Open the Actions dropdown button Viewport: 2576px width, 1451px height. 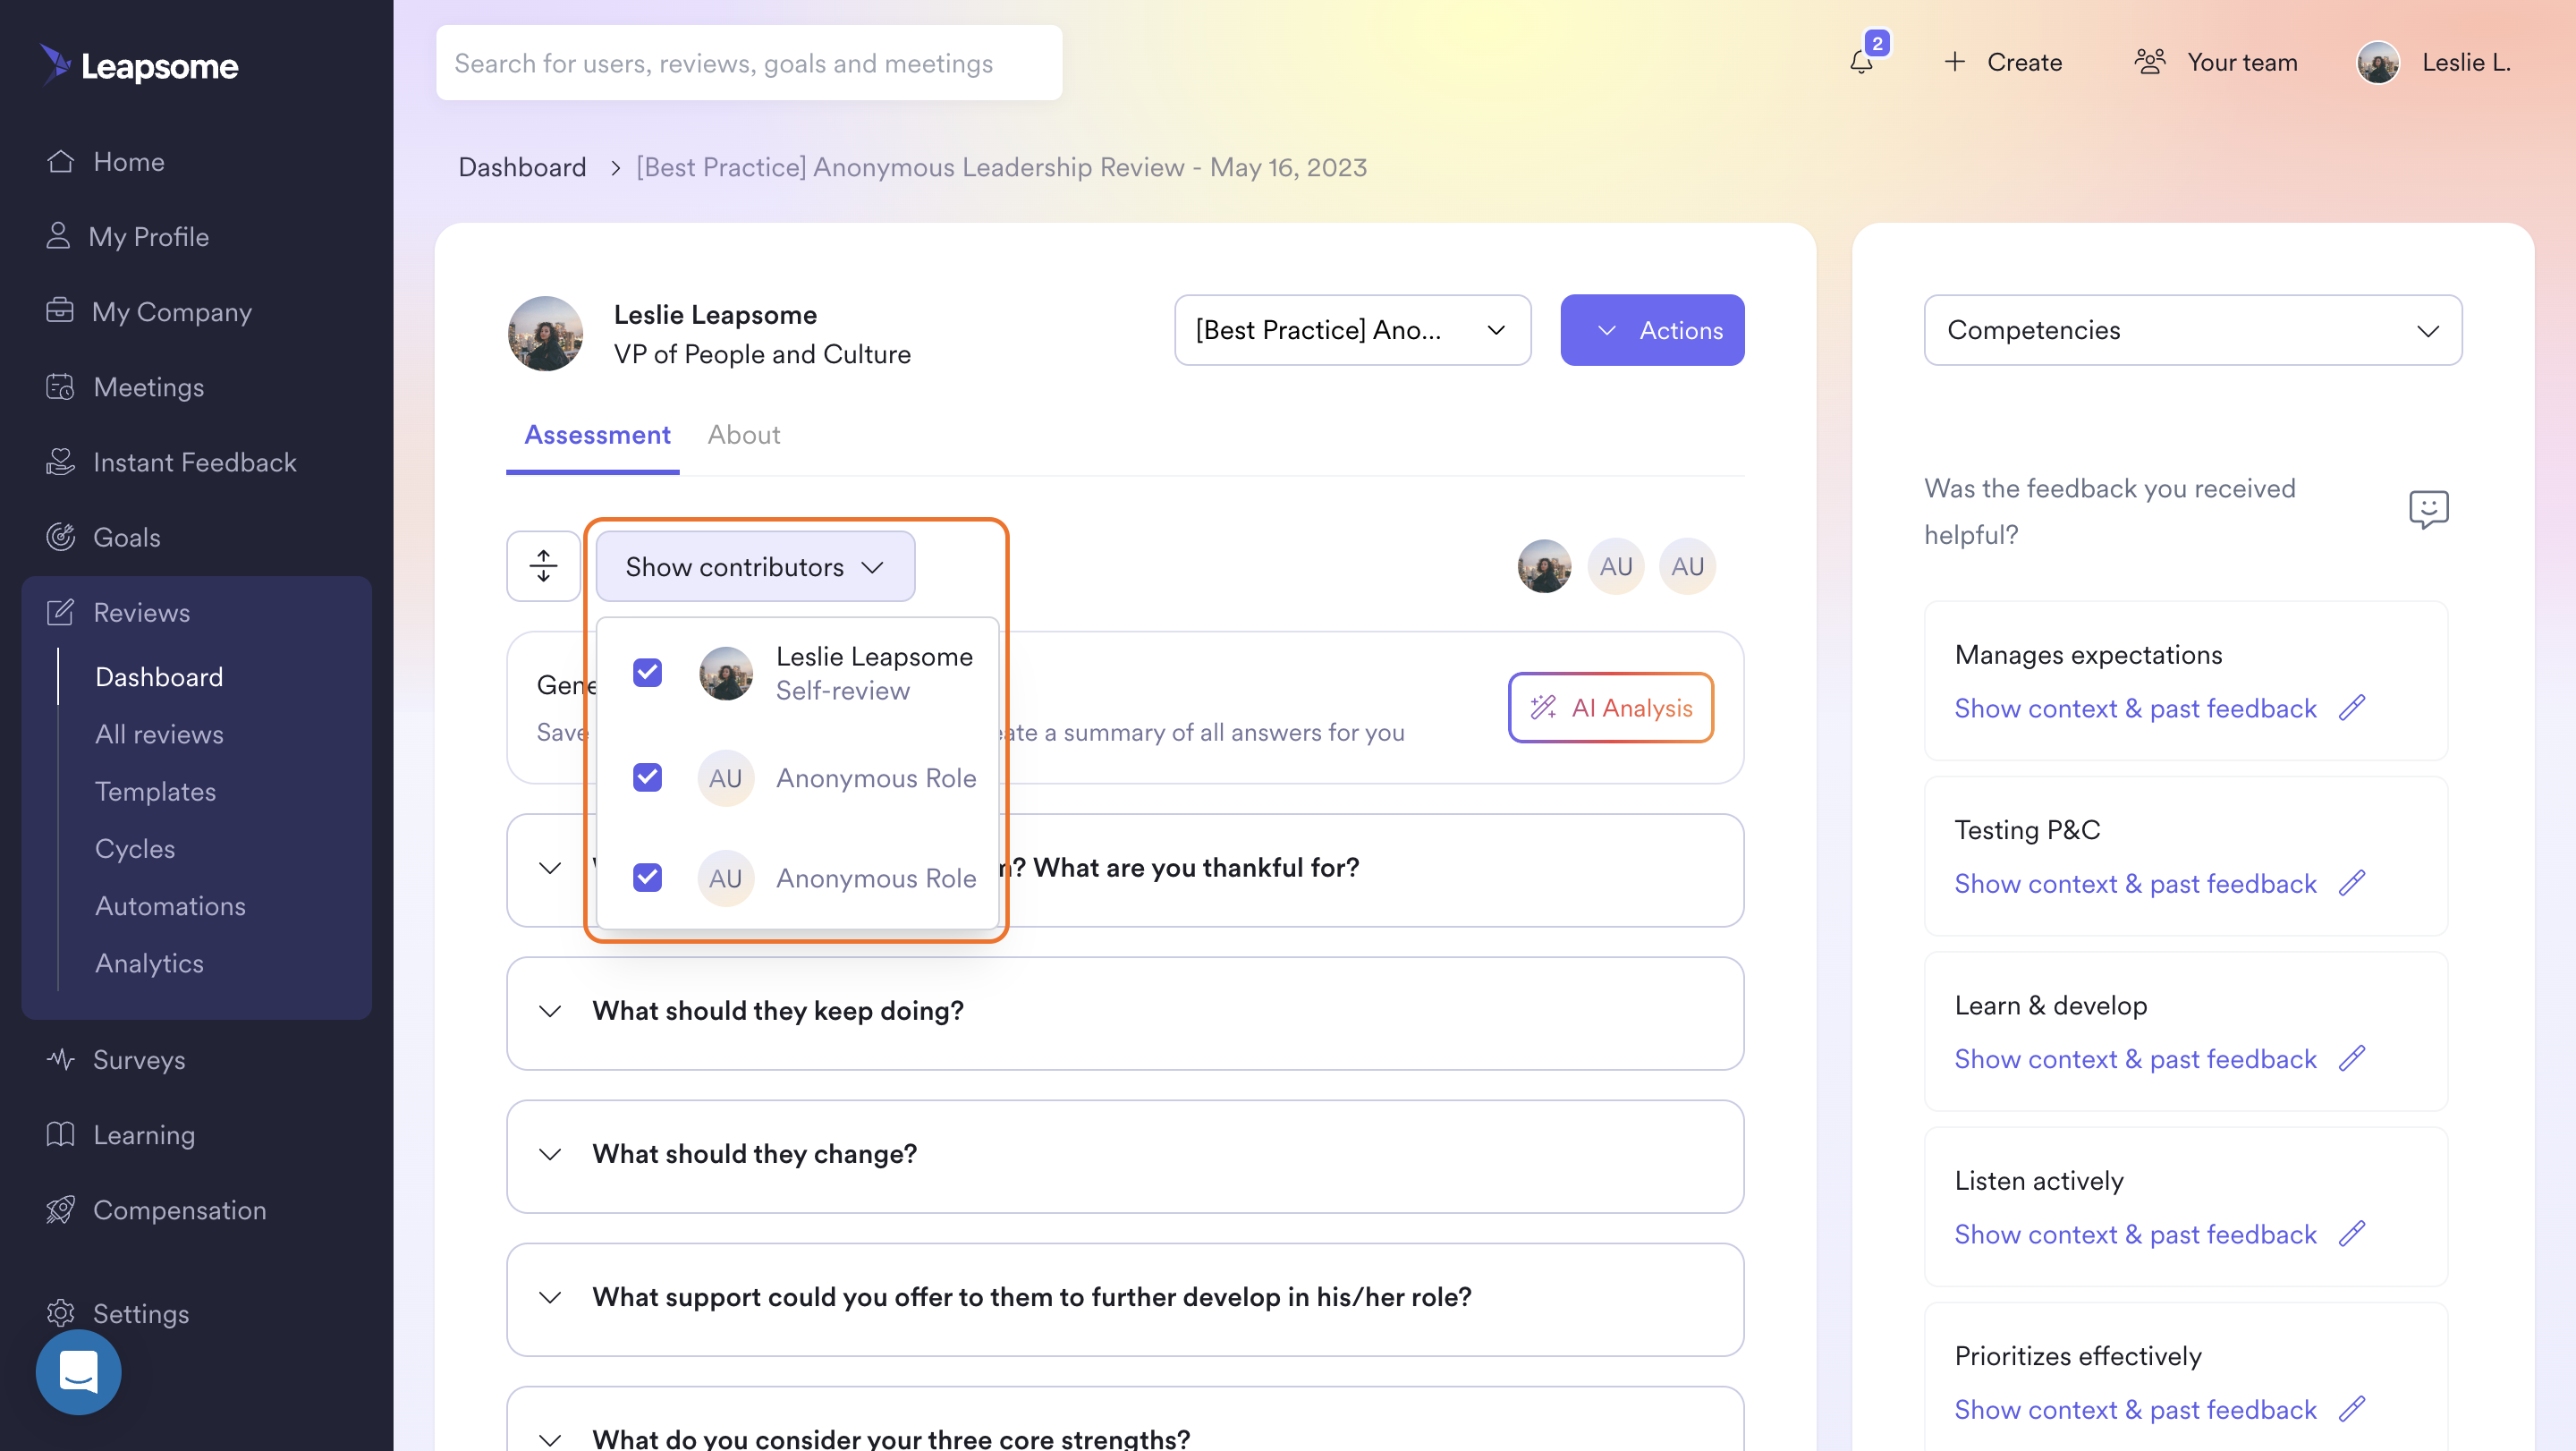(x=1652, y=329)
